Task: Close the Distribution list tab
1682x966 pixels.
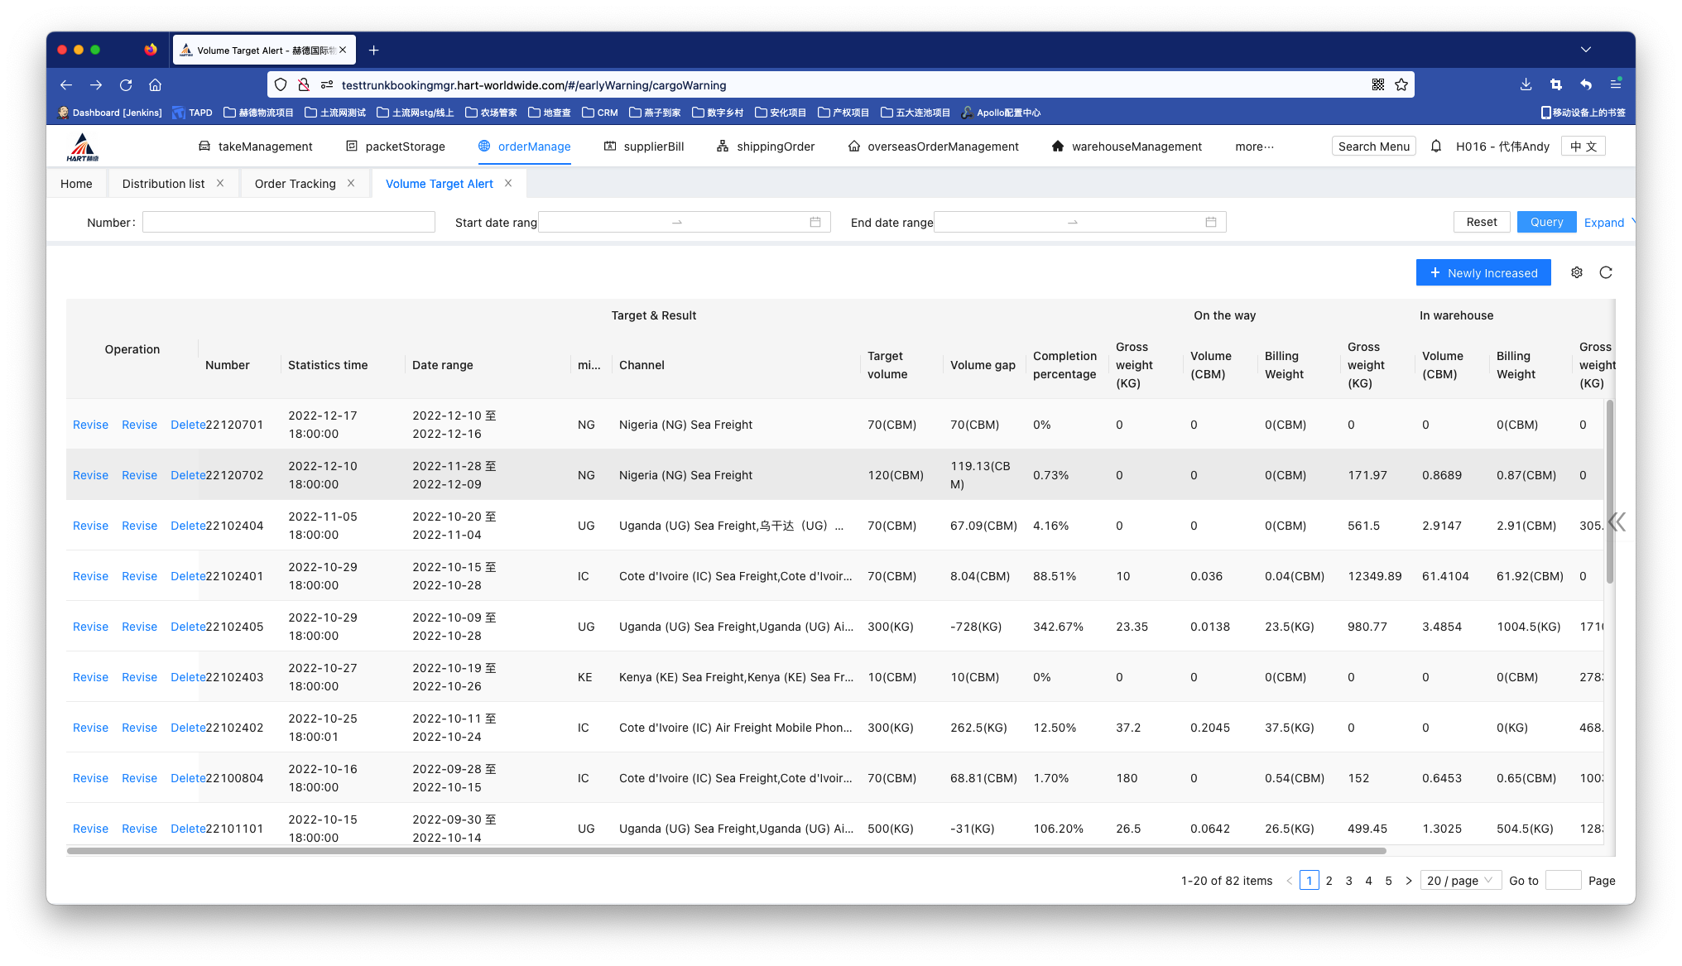Action: click(x=220, y=183)
